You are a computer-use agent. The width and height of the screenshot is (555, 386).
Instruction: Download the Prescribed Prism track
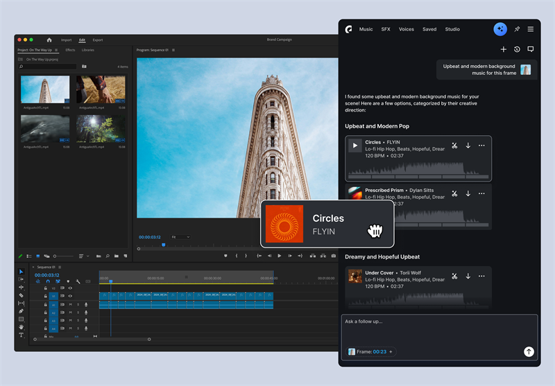tap(468, 194)
